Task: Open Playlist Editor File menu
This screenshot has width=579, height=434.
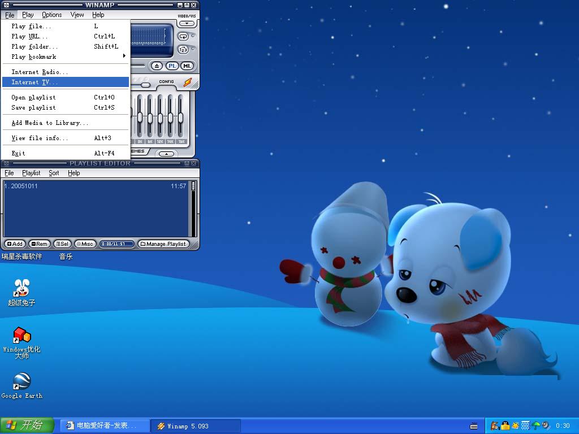Action: coord(9,173)
